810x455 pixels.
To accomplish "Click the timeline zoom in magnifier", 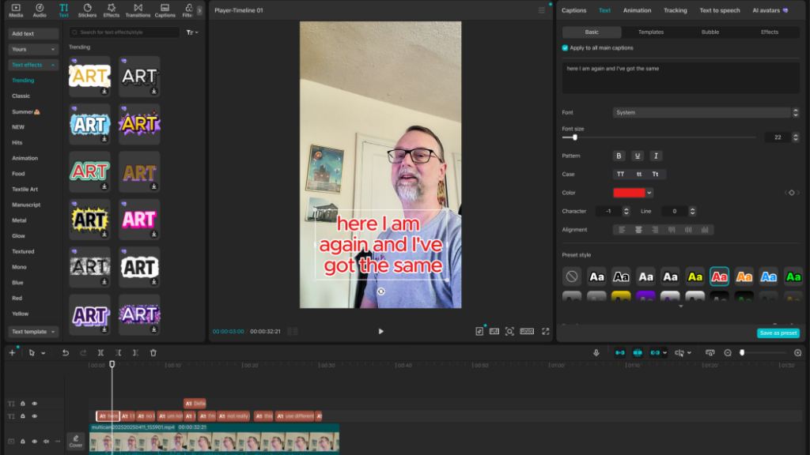I will (x=797, y=353).
